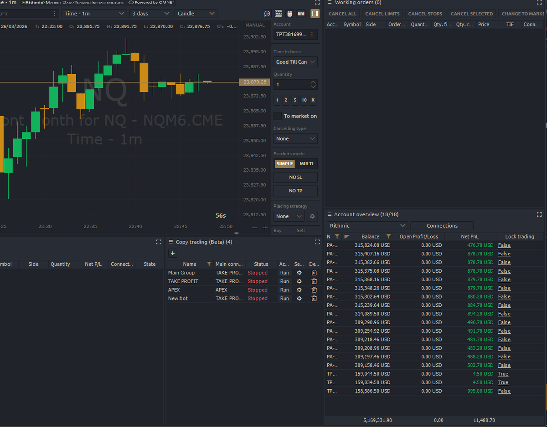Sort by Open Profit/Loss column header
547x427 pixels.
pos(419,237)
